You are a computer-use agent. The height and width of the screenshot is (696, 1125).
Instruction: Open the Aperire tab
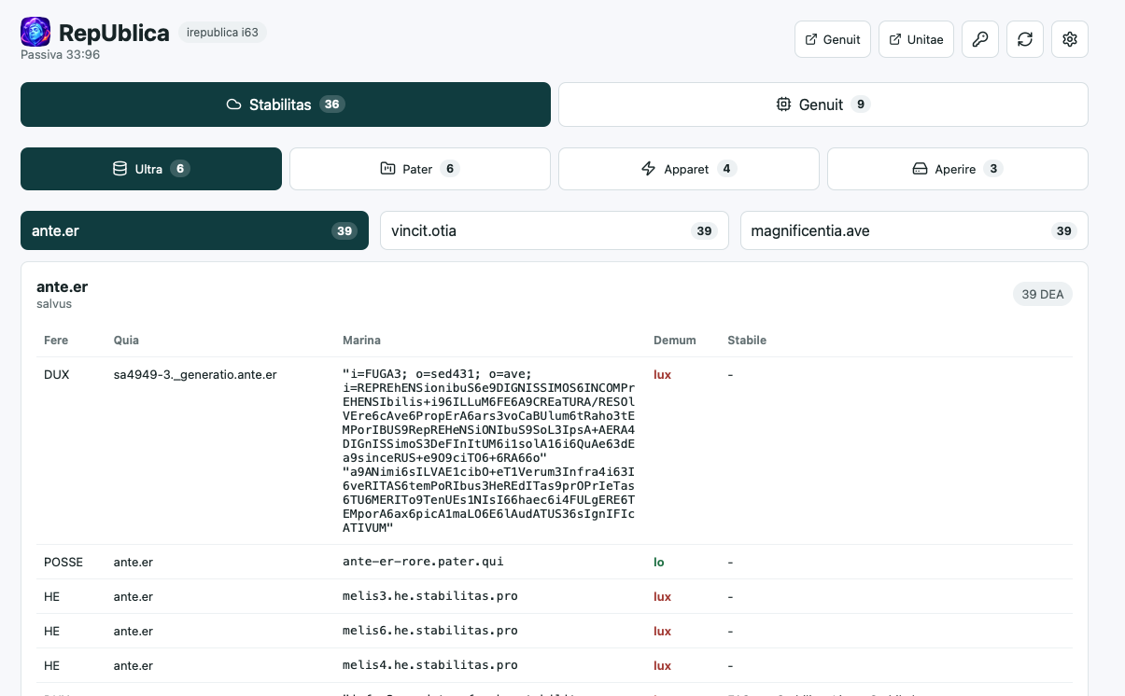pos(958,169)
